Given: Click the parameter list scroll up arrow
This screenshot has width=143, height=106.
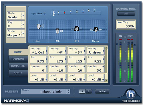Looking at the screenshot, I should pos(106,48).
